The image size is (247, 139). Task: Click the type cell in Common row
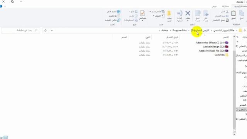[x=144, y=55]
